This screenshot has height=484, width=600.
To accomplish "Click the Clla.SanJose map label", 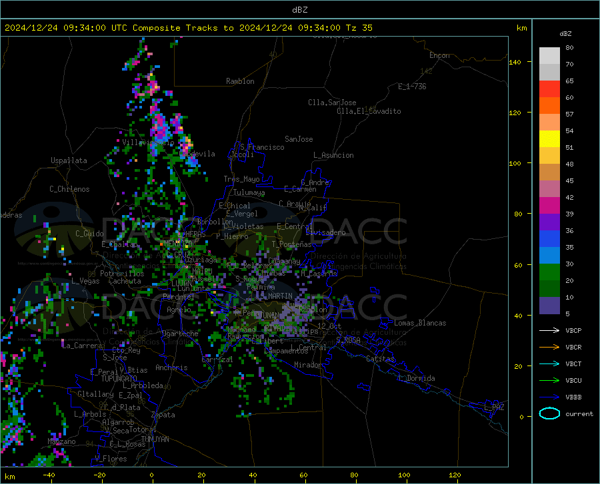I will [x=332, y=103].
